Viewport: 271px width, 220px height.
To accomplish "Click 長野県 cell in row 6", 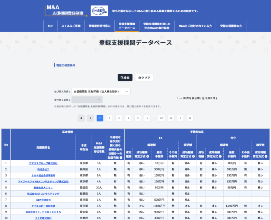I will point(84,194).
